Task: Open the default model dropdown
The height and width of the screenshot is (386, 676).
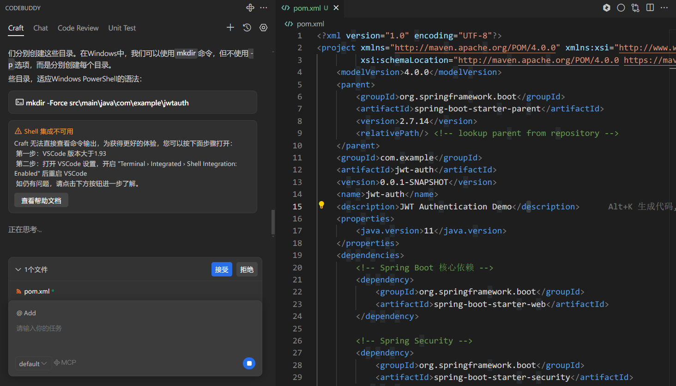Action: pyautogui.click(x=33, y=364)
